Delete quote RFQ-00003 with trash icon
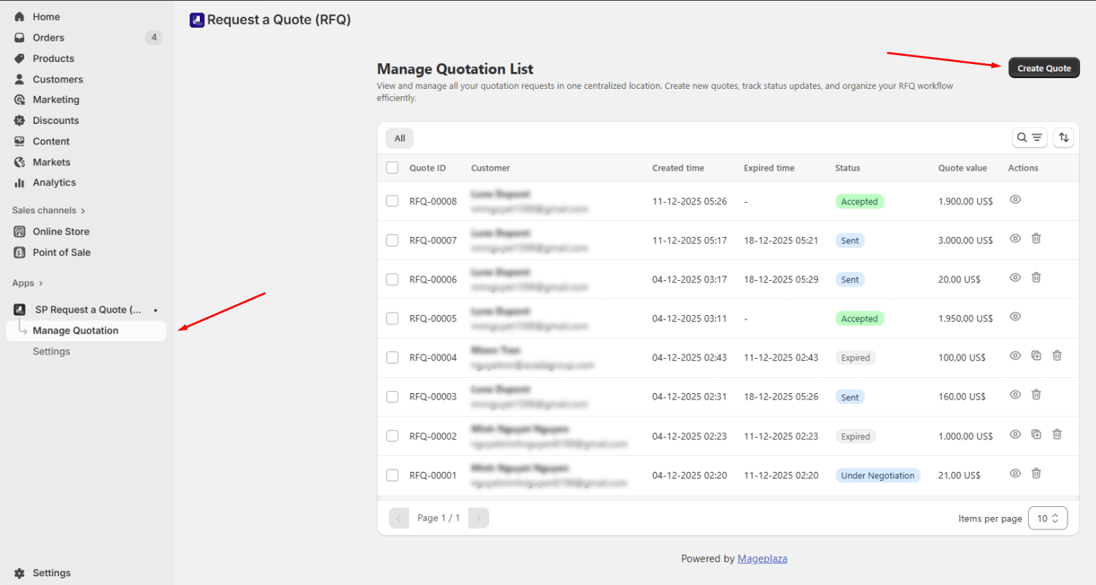1096x585 pixels. (x=1036, y=394)
